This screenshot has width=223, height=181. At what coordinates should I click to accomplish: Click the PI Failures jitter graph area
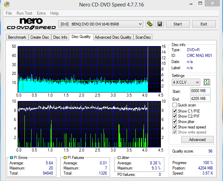tap(89, 124)
